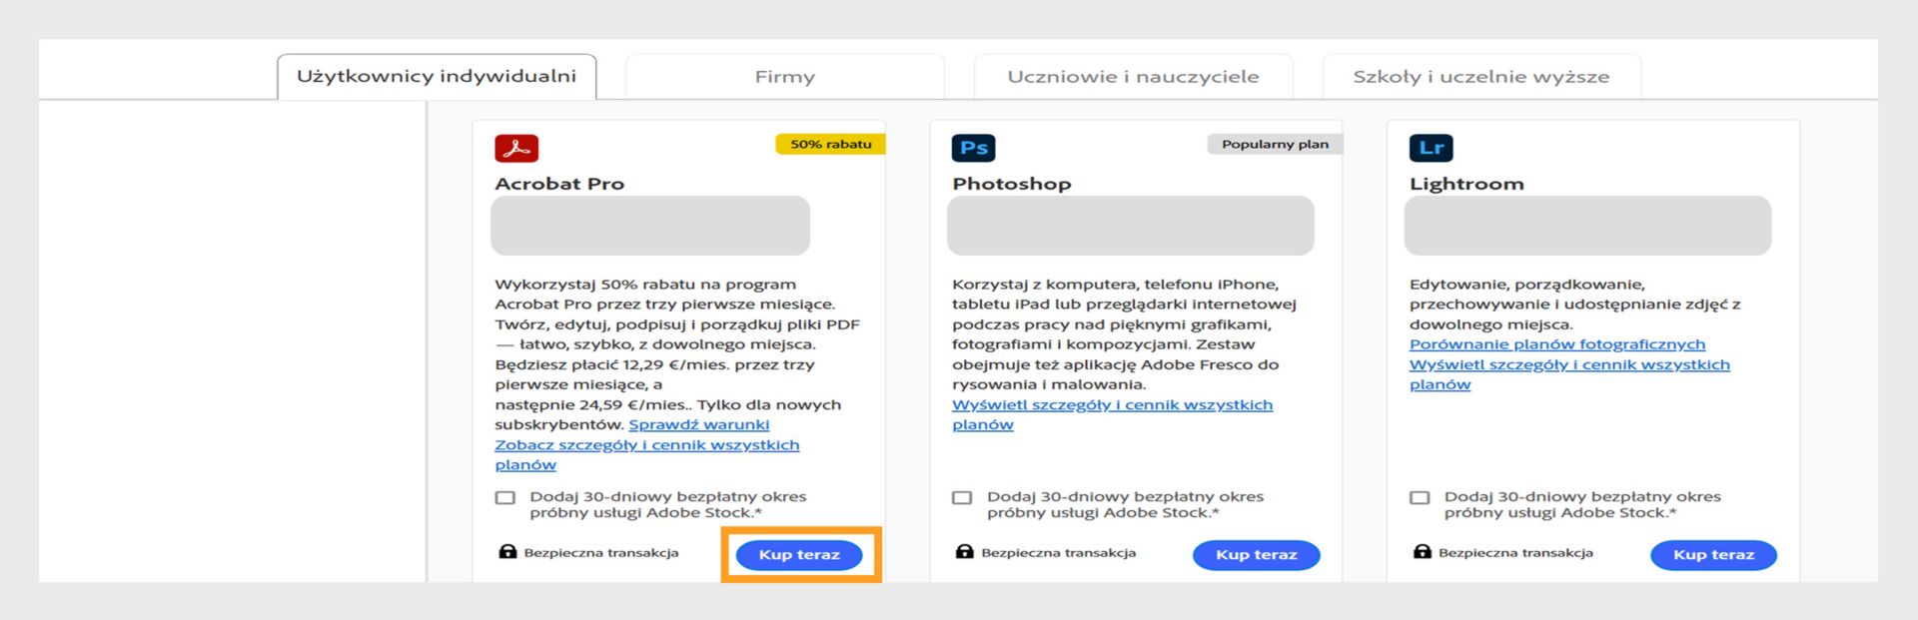Select the Użytkownicy indywidualni tab
The height and width of the screenshot is (620, 1918).
[437, 77]
